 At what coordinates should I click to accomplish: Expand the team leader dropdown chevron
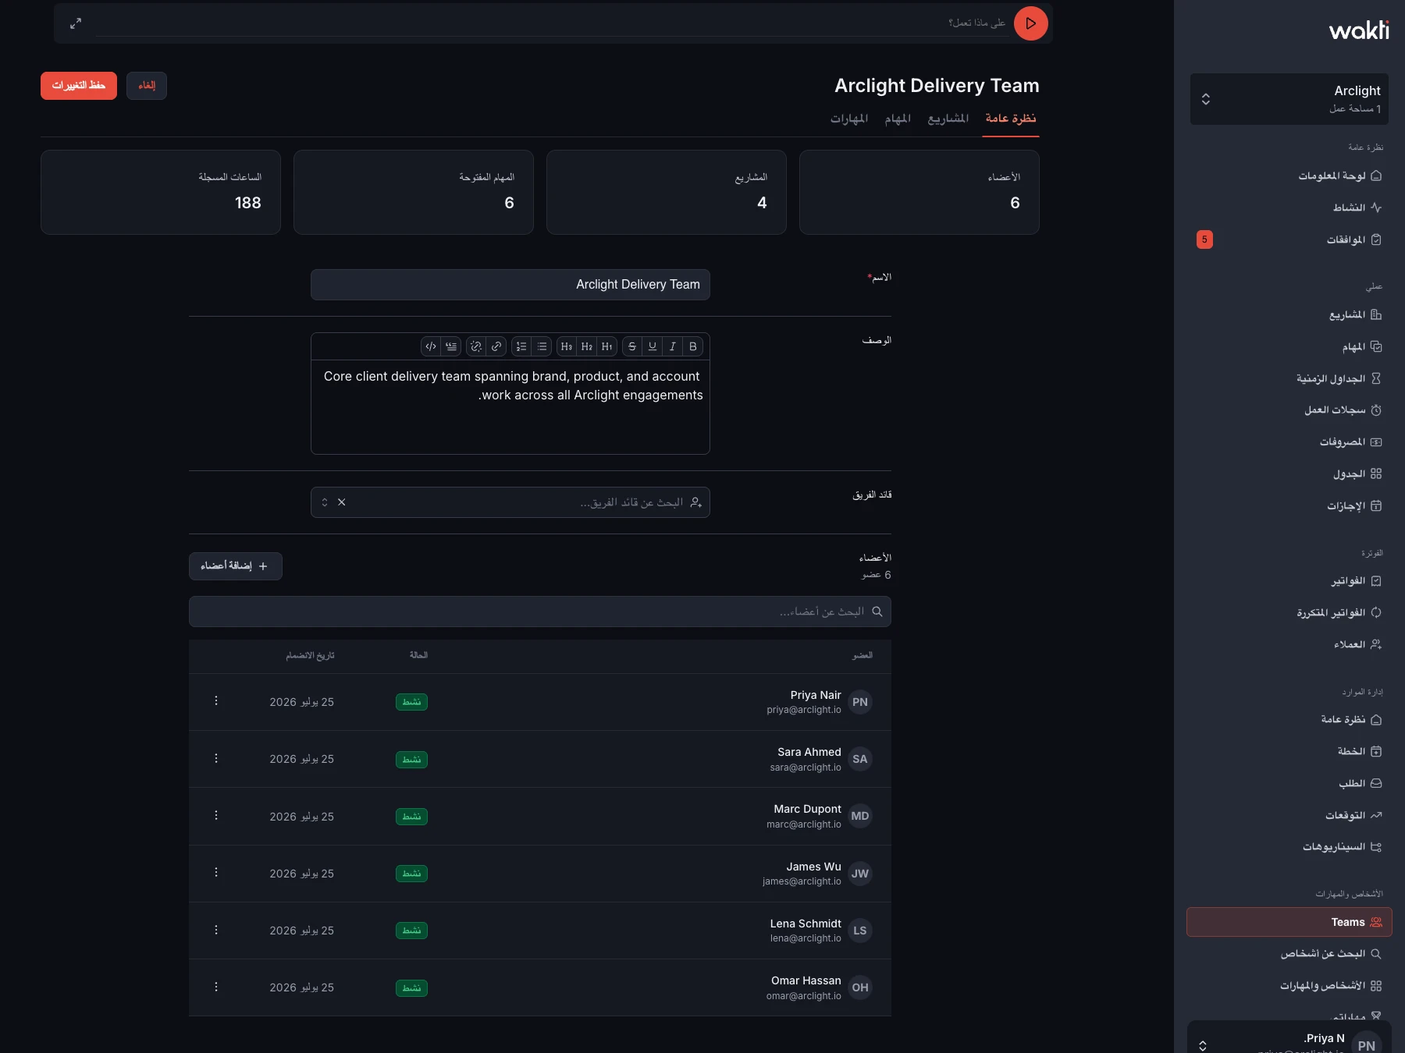[325, 502]
